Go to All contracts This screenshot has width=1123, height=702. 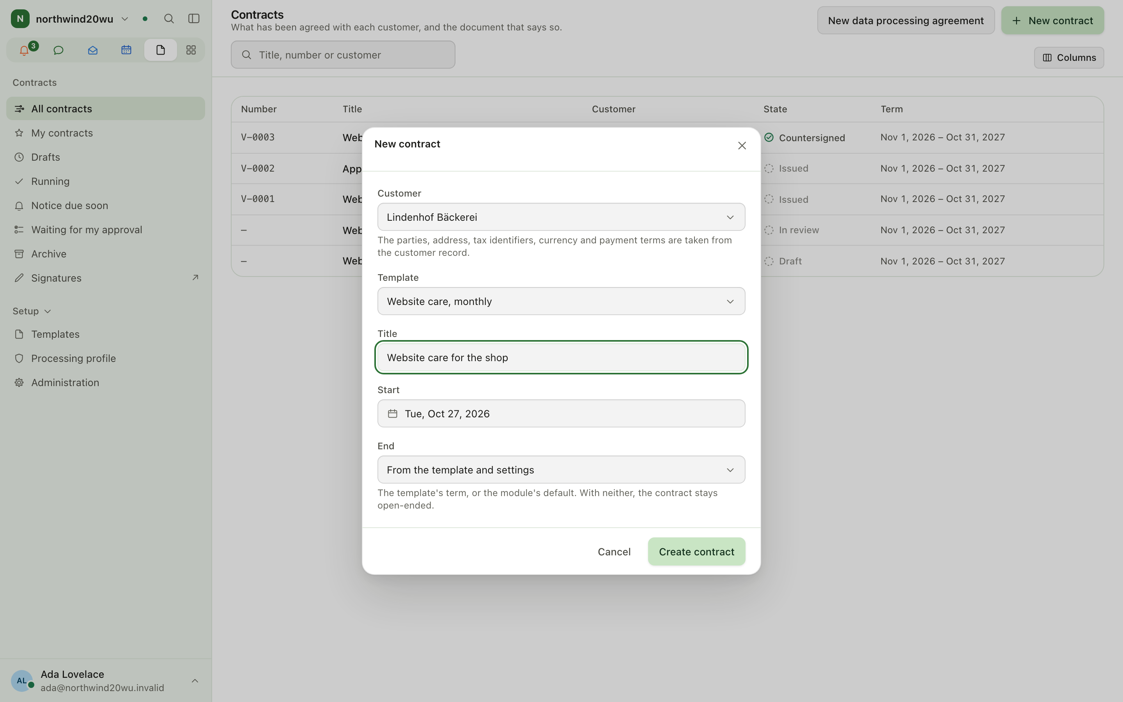tap(105, 109)
